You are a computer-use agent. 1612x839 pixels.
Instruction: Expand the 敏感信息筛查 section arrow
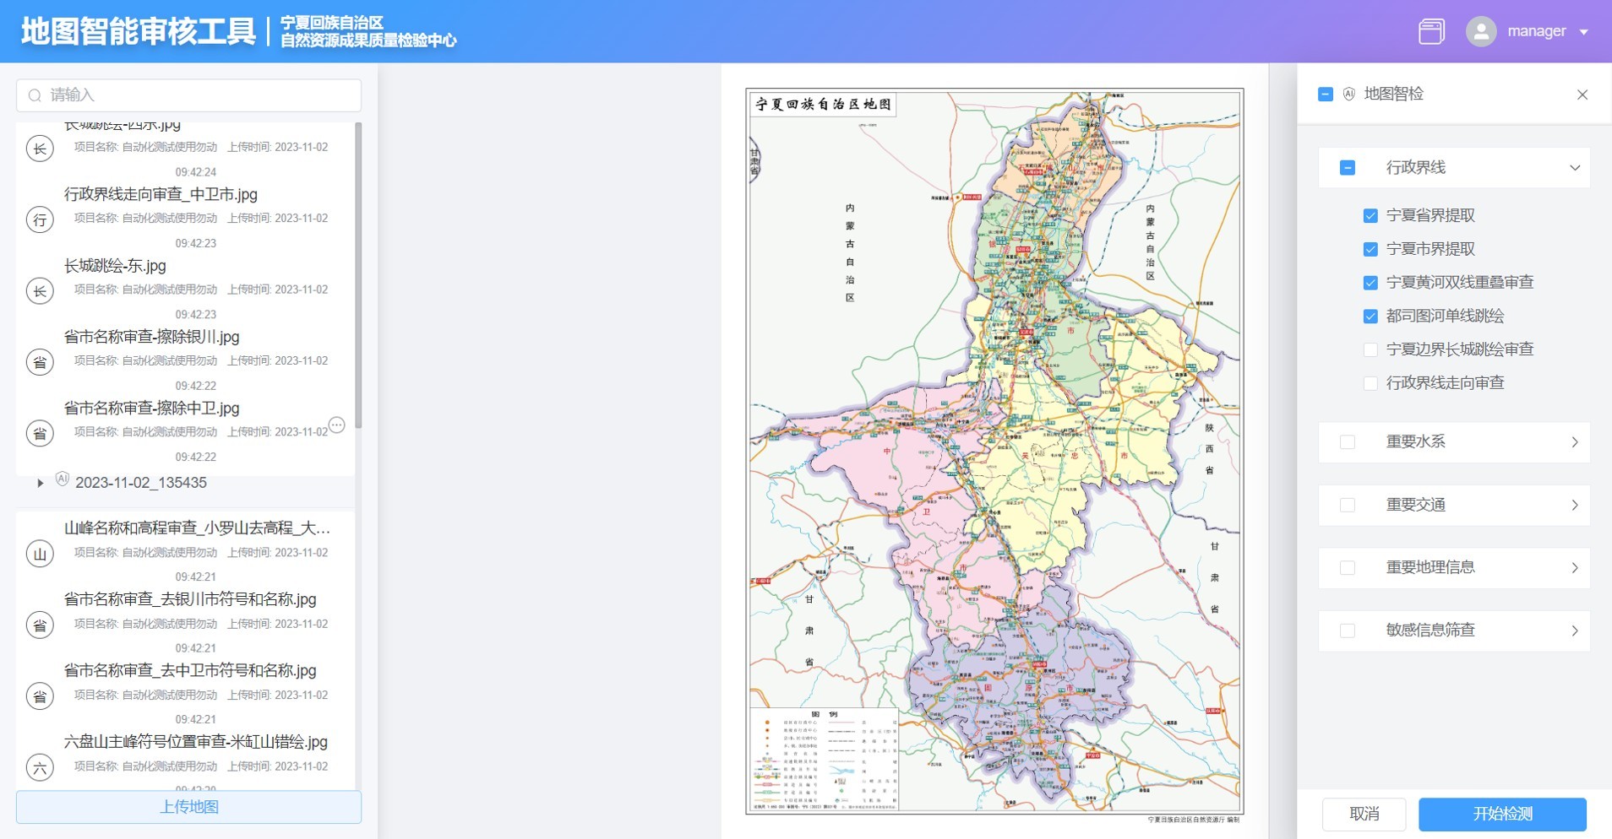click(1575, 631)
